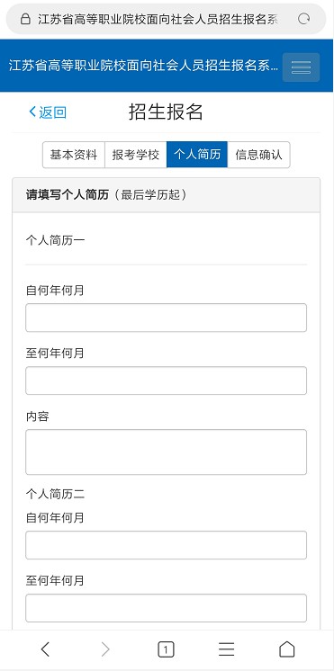Open the browser tab switcher showing 1
The width and height of the screenshot is (334, 671).
pyautogui.click(x=166, y=649)
